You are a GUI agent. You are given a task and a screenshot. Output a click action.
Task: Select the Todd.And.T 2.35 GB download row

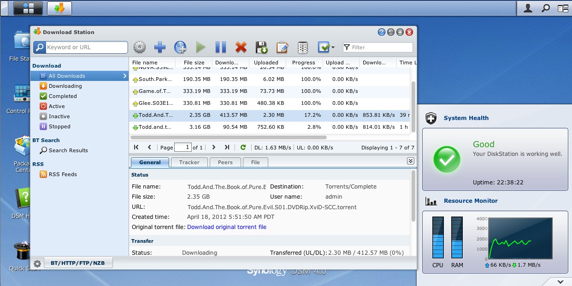point(270,115)
